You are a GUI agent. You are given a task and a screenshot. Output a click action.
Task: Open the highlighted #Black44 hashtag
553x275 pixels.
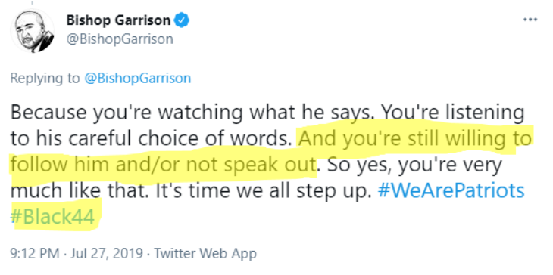click(53, 217)
